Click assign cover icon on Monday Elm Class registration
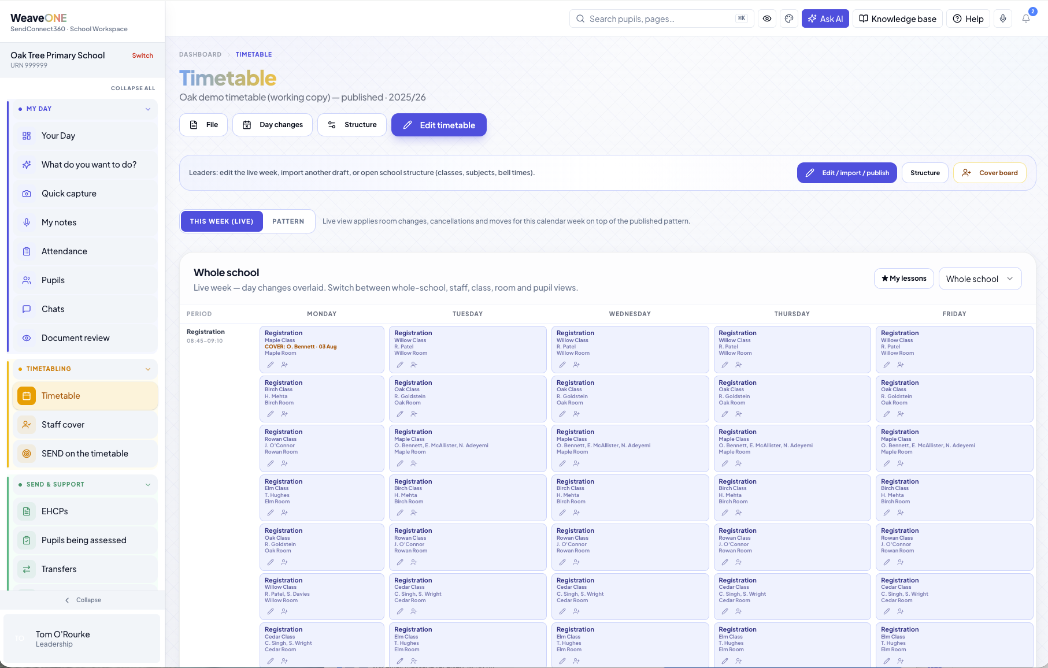This screenshot has height=668, width=1048. tap(284, 513)
